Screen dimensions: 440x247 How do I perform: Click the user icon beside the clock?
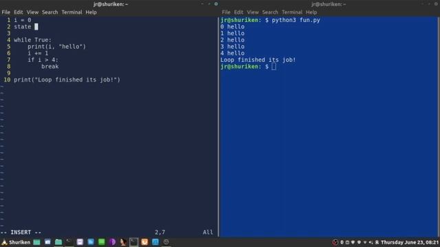coord(377,242)
